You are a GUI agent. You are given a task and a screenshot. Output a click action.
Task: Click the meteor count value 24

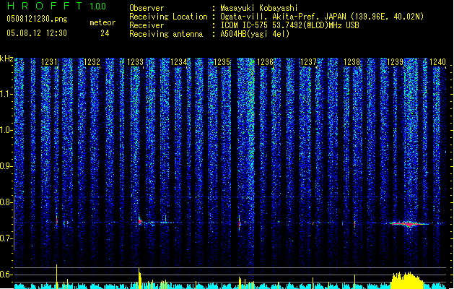(105, 33)
